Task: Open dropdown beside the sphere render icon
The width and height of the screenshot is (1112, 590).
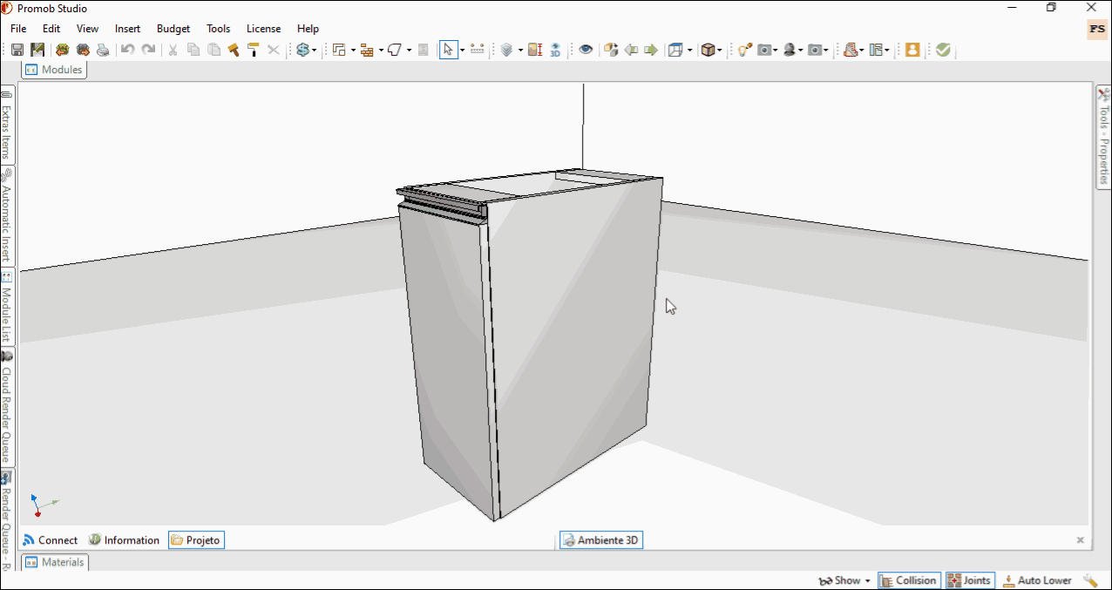Action: click(x=800, y=51)
